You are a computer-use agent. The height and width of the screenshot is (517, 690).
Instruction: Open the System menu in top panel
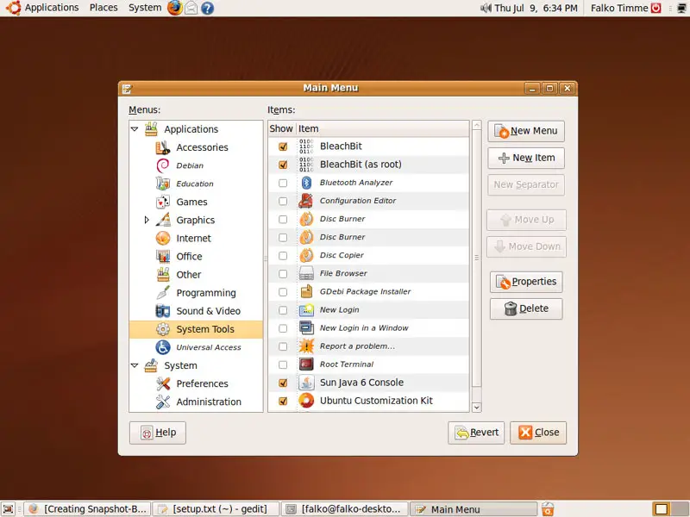(x=145, y=8)
